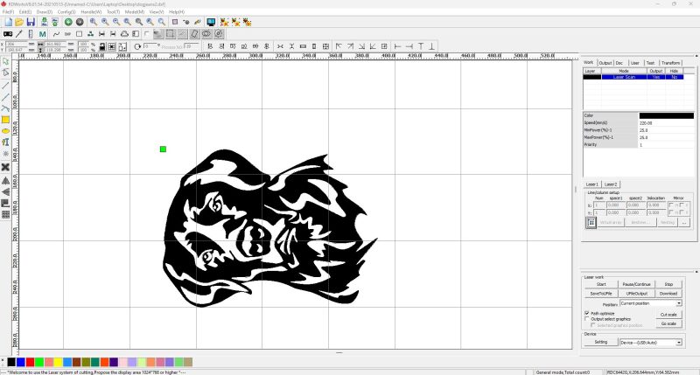Viewport: 700px width, 375px height.
Task: Click the Start button in Laser work
Action: point(601,284)
